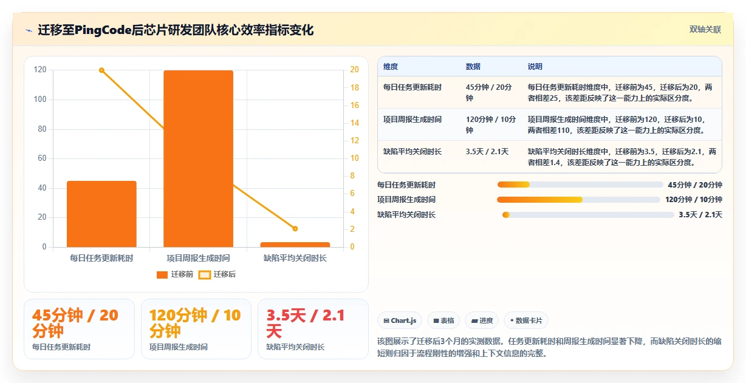Open the 120分钟 / 10分钟 data card
Image resolution: width=746 pixels, height=383 pixels.
tap(196, 329)
